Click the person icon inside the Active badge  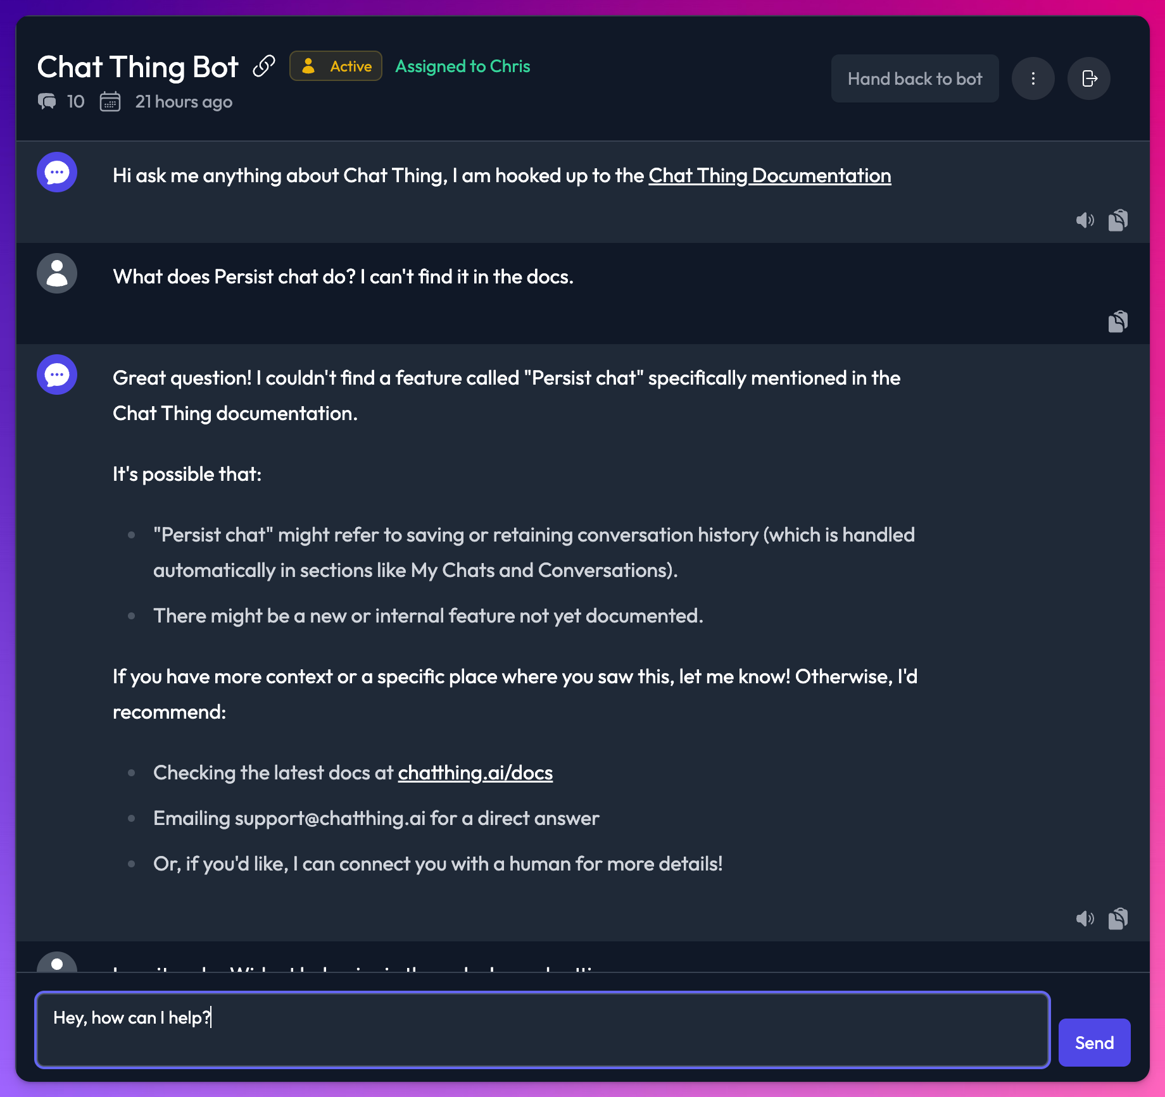[x=308, y=66]
